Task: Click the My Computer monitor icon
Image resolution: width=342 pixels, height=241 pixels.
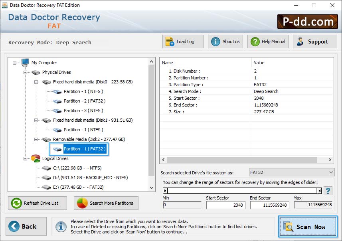Action: point(25,62)
